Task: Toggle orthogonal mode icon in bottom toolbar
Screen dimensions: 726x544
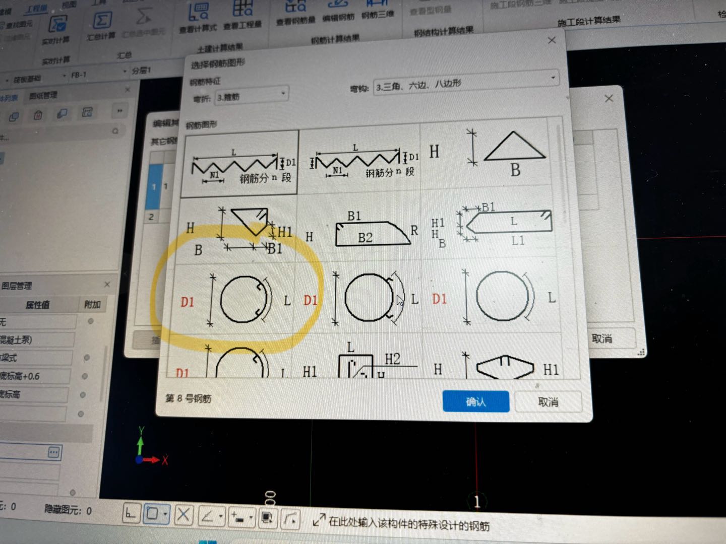Action: (131, 514)
